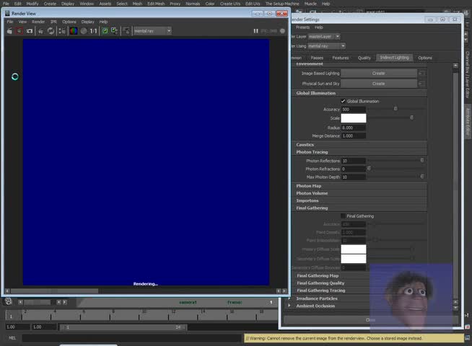Image resolution: width=472 pixels, height=346 pixels.
Task: Display alpha channel gray circle icon
Action: 84,31
